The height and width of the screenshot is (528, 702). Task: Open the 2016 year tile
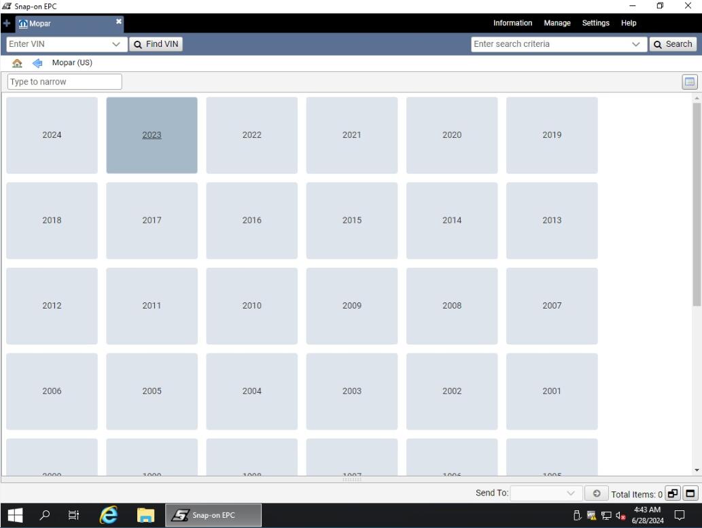click(x=251, y=220)
